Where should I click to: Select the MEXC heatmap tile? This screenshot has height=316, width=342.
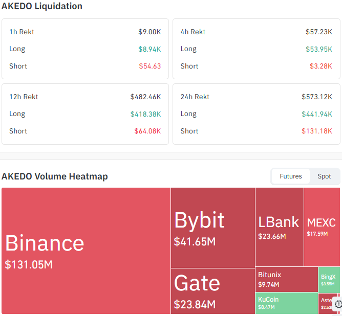click(x=322, y=227)
